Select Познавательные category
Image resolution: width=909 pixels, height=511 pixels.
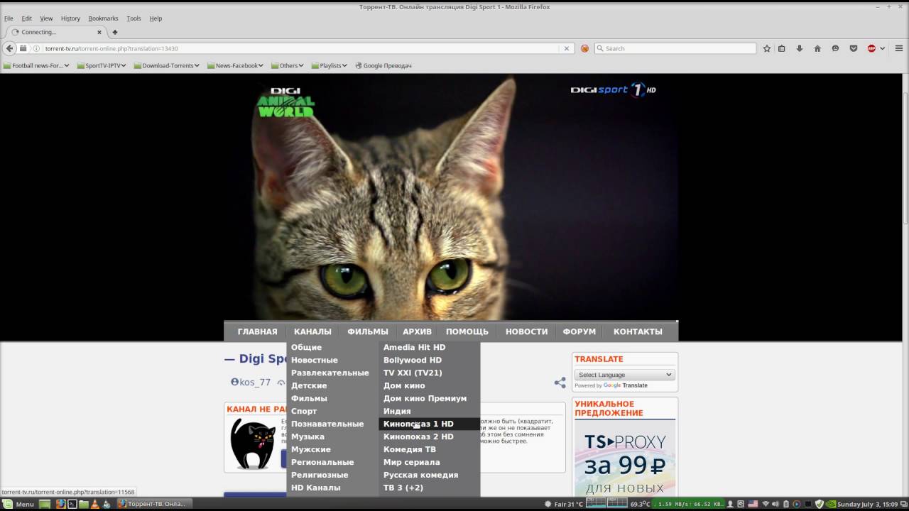(327, 424)
